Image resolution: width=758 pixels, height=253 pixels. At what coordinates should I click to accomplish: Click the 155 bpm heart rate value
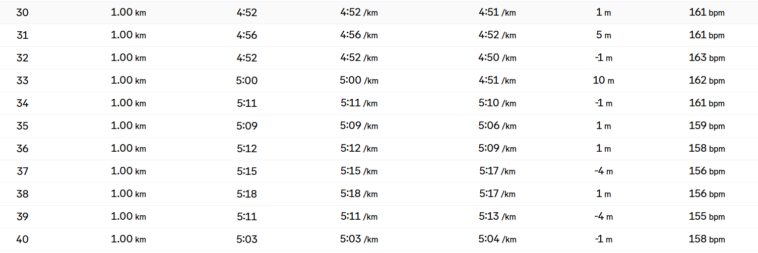click(x=707, y=217)
